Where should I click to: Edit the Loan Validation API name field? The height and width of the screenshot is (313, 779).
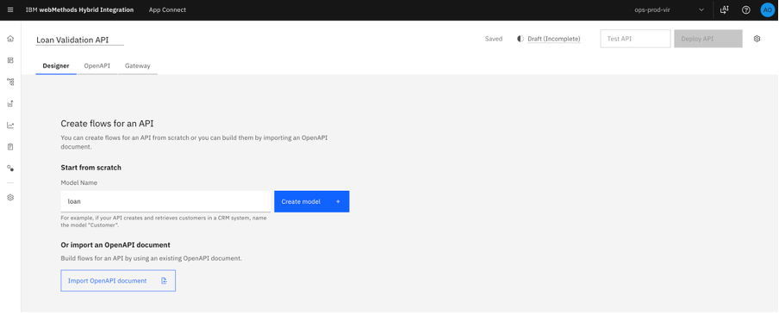[x=79, y=40]
